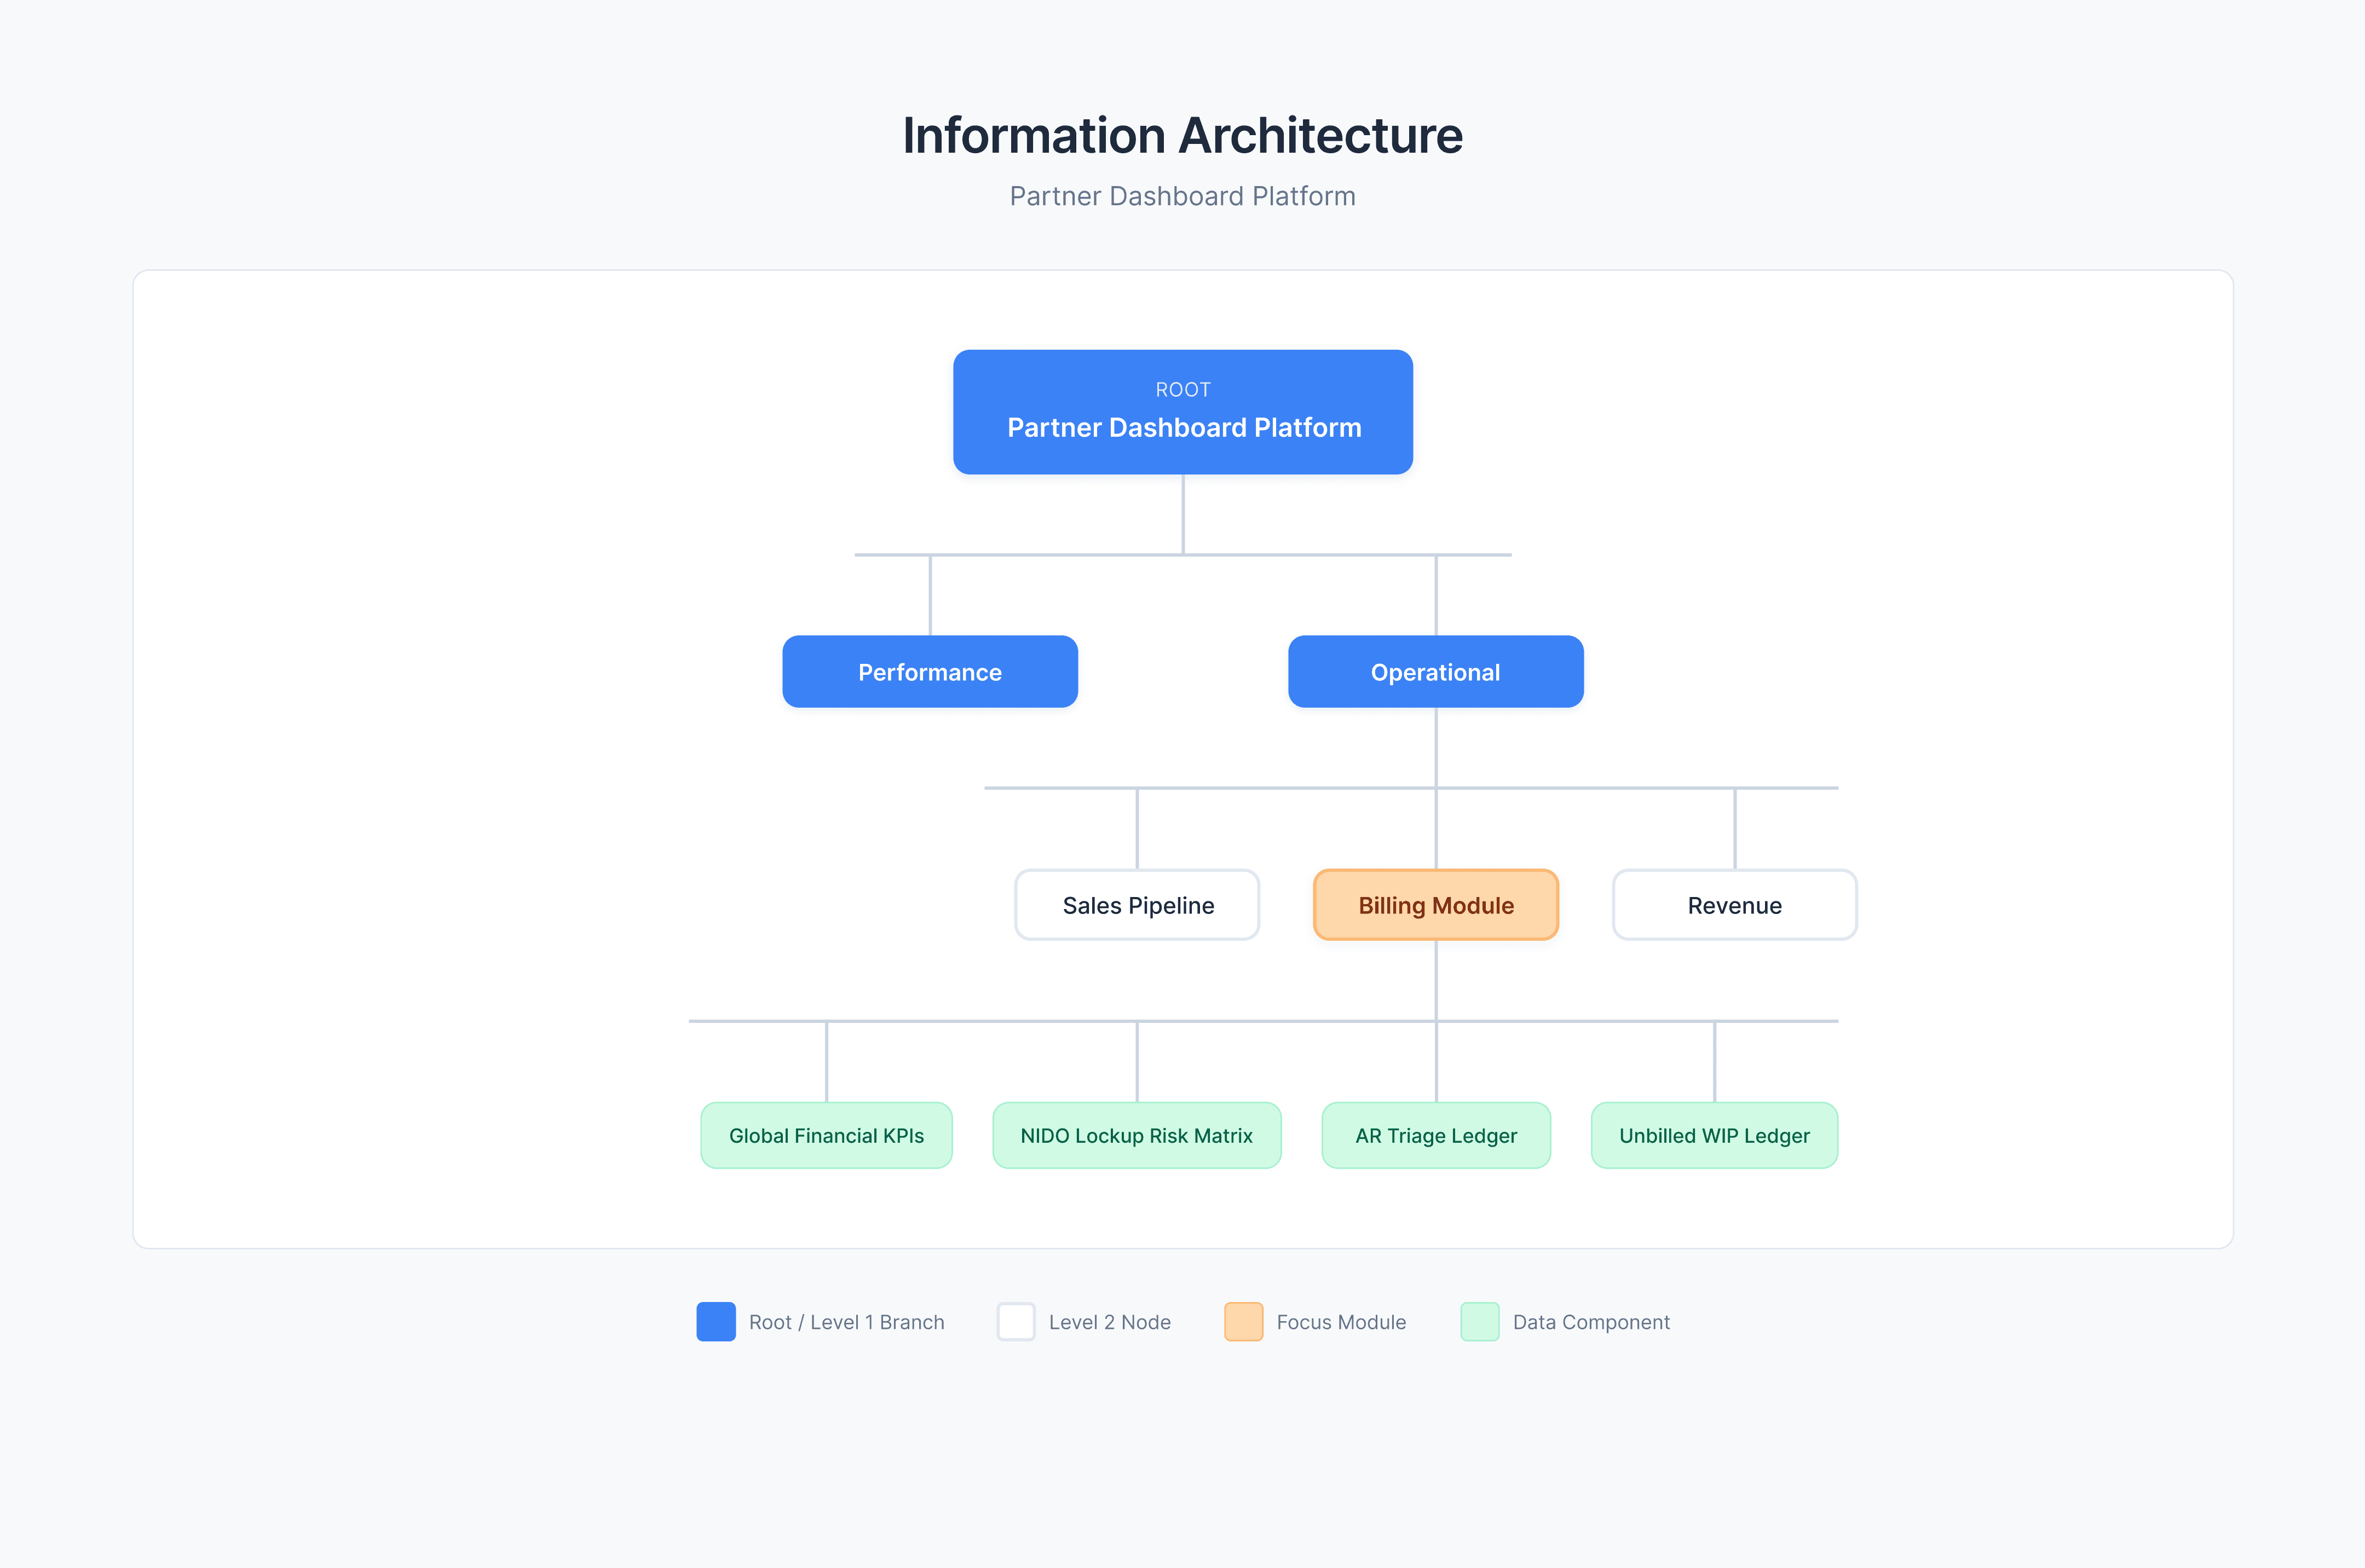Select the Performance branch node
2365x1568 pixels.
click(x=929, y=672)
